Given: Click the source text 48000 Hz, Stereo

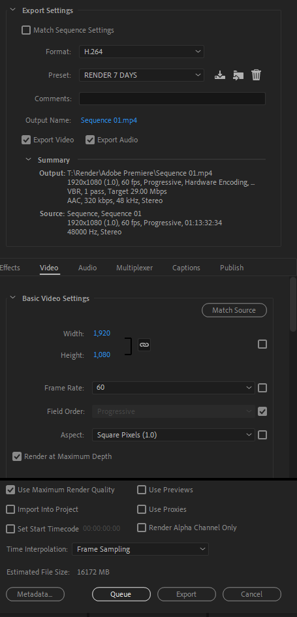Looking at the screenshot, I should pyautogui.click(x=95, y=232).
